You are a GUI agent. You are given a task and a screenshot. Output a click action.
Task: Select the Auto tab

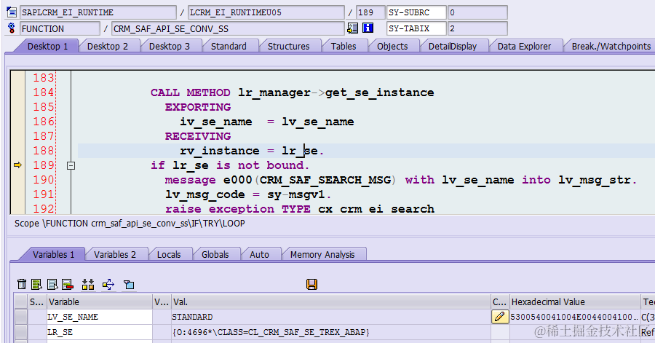[x=259, y=254]
